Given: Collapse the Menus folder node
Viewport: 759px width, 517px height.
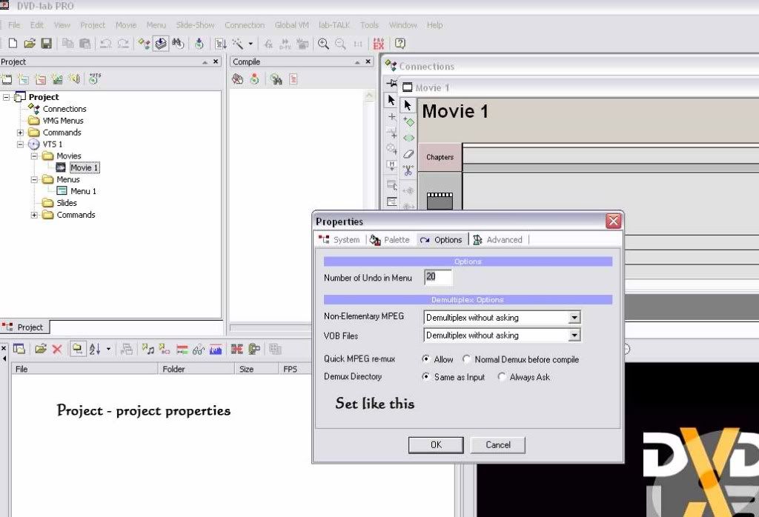Looking at the screenshot, I should (34, 179).
